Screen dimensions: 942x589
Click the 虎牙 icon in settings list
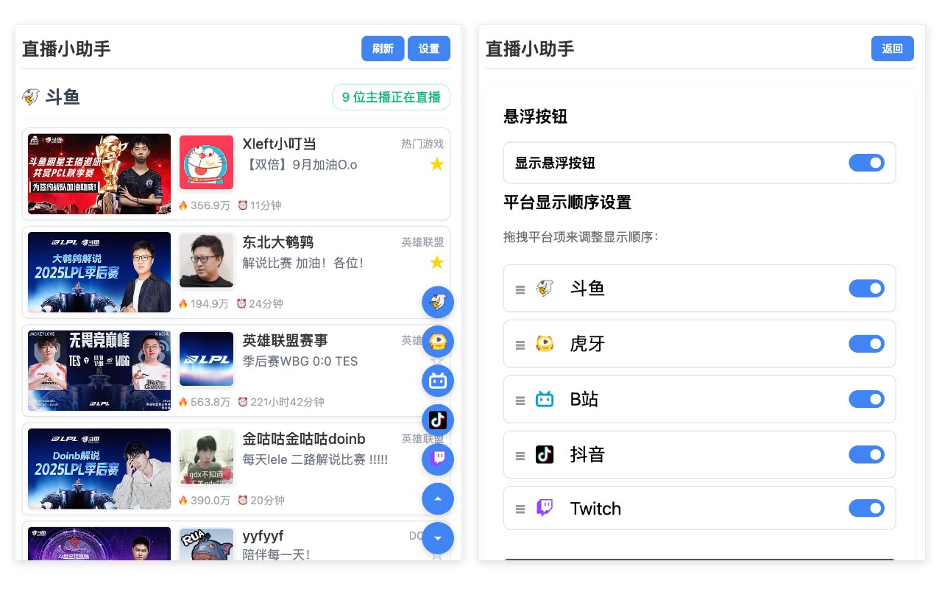pyautogui.click(x=545, y=343)
